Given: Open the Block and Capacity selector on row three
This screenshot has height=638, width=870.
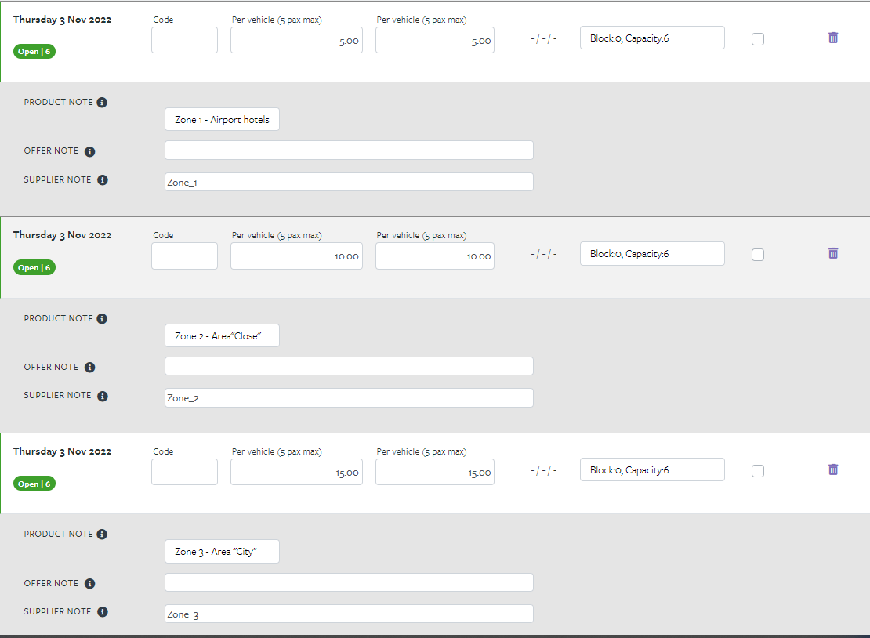Looking at the screenshot, I should tap(651, 469).
